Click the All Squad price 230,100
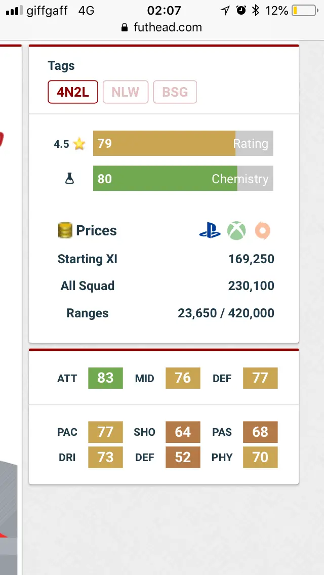The height and width of the screenshot is (575, 324). point(251,286)
